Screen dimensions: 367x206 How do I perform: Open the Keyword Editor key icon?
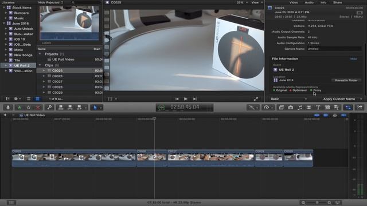pos(49,108)
